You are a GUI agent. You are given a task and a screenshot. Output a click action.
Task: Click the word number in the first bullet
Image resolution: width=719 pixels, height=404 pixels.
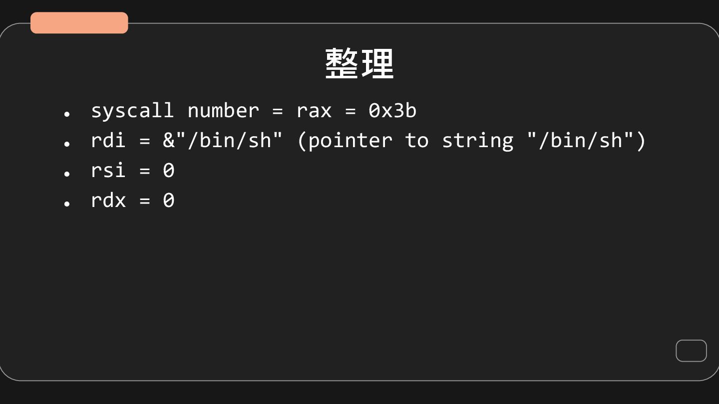point(223,111)
